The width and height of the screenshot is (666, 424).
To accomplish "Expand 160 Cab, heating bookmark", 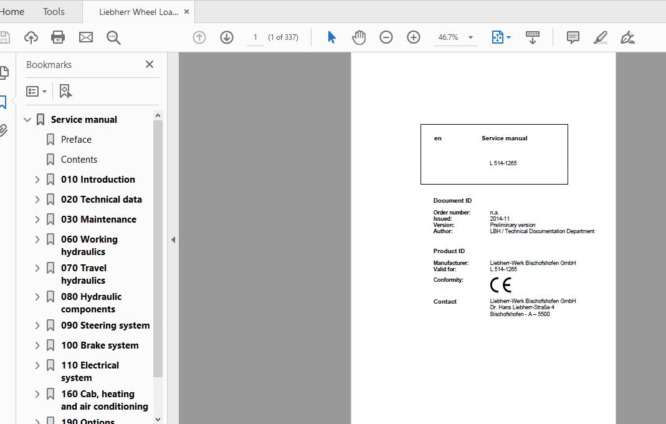I will [x=37, y=395].
